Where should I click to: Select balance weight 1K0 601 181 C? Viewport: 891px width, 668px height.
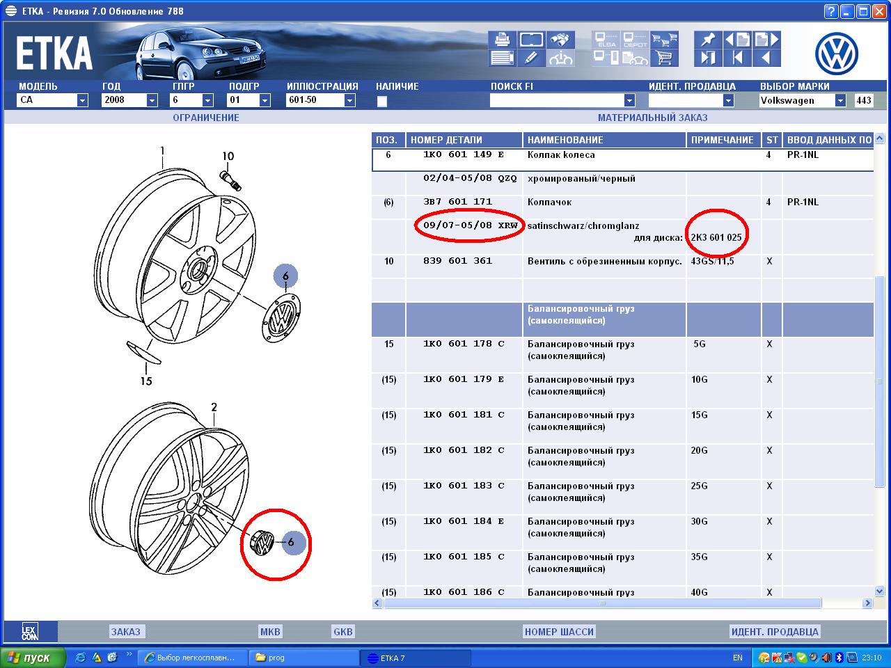coord(622,425)
